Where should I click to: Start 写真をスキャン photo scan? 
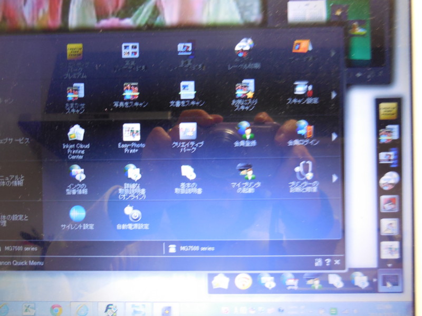(131, 91)
